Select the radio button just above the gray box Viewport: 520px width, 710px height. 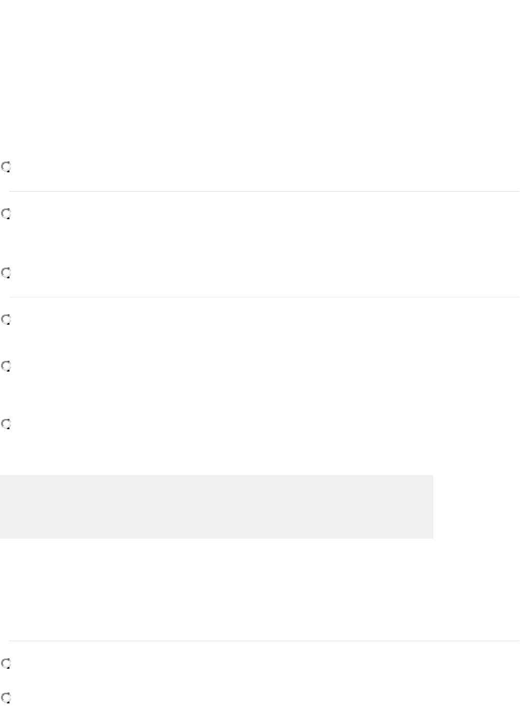point(6,424)
